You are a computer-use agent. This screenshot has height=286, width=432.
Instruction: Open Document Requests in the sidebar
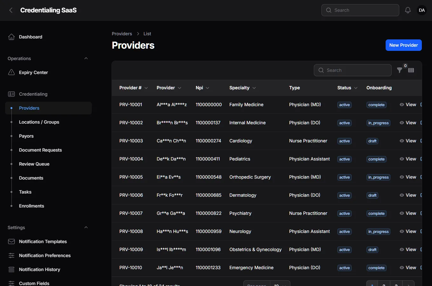click(48, 150)
